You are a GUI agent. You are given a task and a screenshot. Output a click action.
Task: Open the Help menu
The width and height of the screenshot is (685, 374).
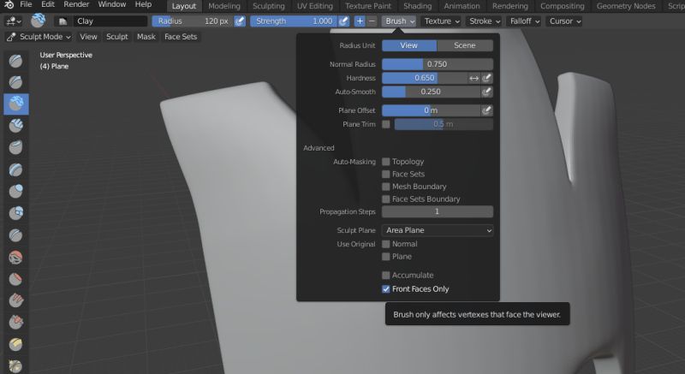(143, 5)
